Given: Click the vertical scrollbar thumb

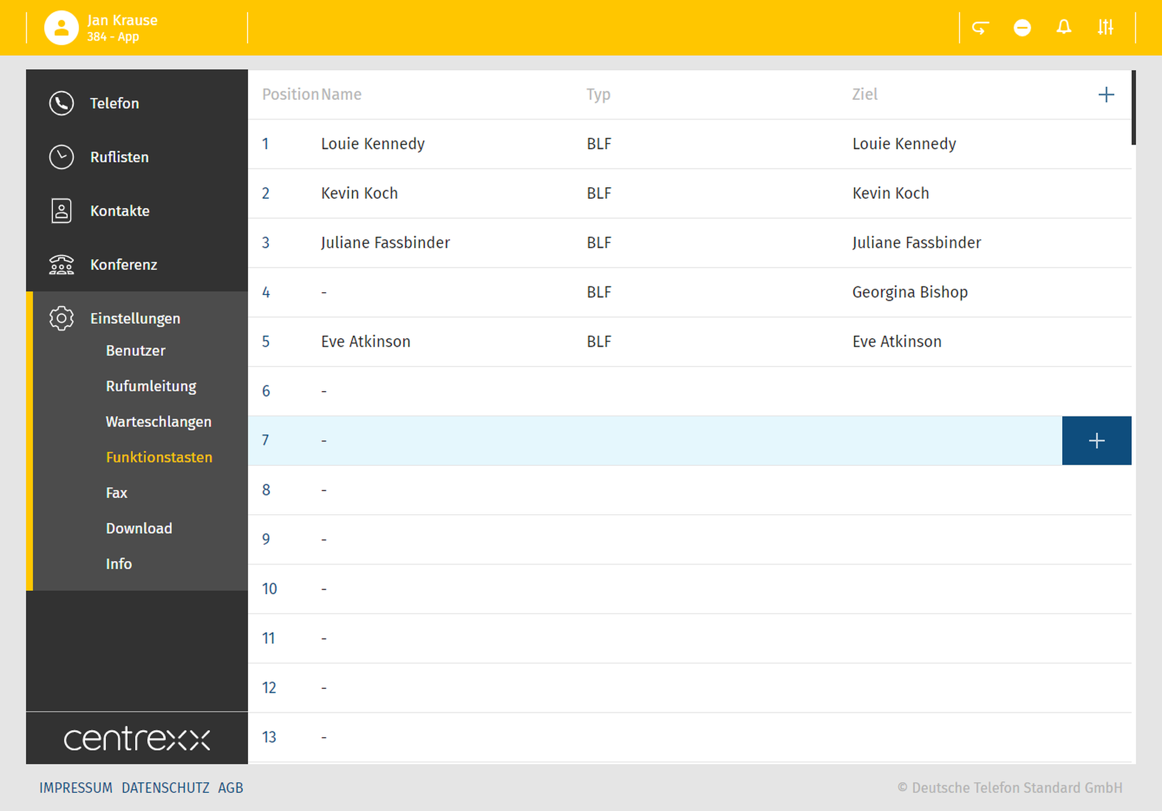Looking at the screenshot, I should pos(1134,107).
